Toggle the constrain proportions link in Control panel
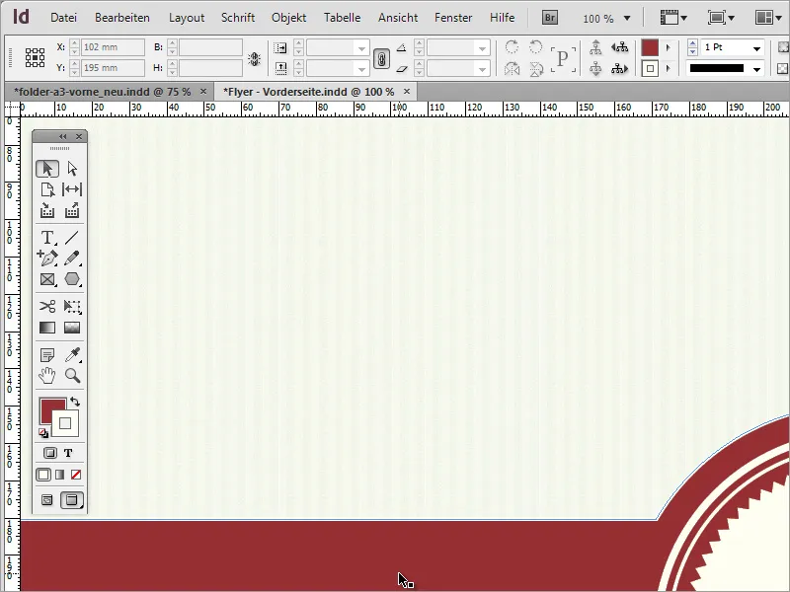The image size is (790, 592). (x=383, y=57)
